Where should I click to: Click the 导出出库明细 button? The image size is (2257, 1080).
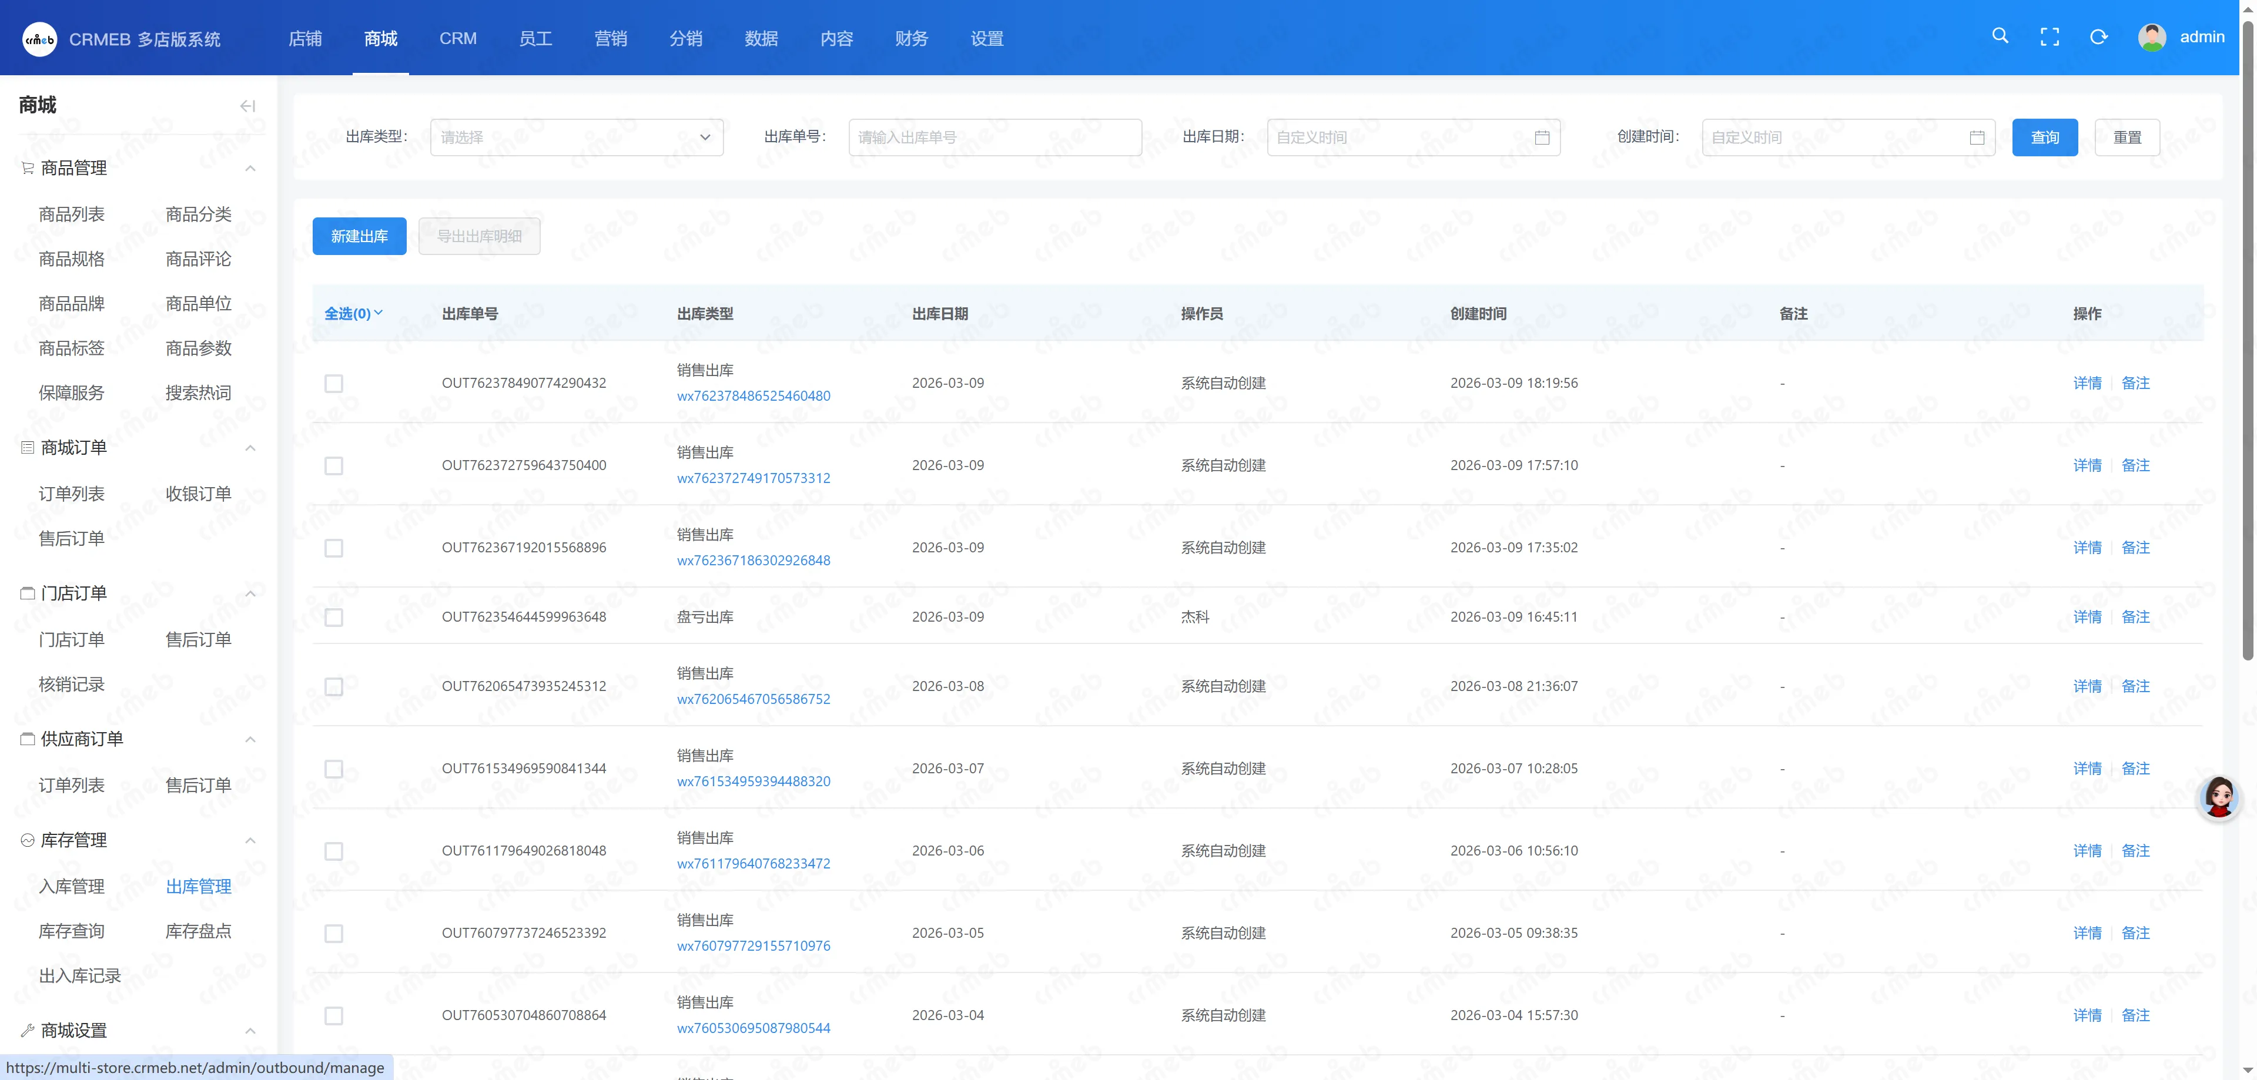click(x=479, y=236)
